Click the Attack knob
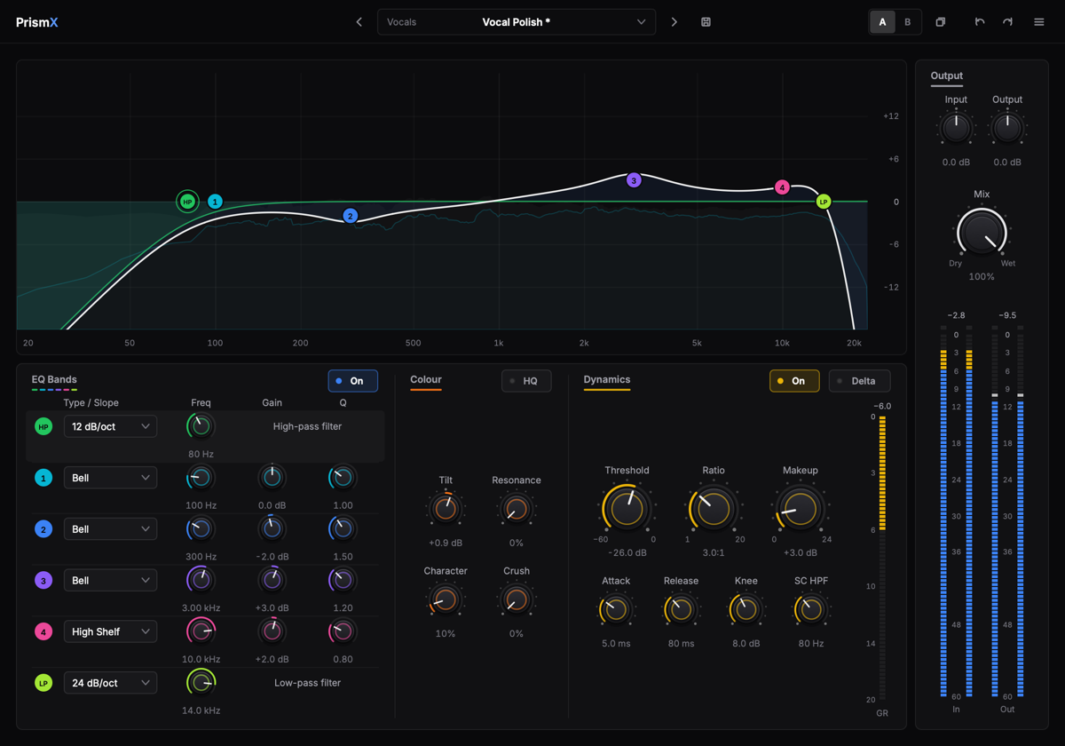The height and width of the screenshot is (746, 1065). click(x=616, y=610)
